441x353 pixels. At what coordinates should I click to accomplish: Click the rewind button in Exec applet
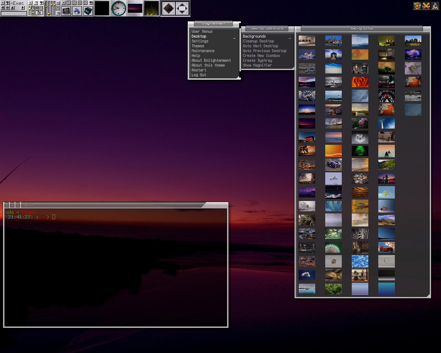click(3, 8)
